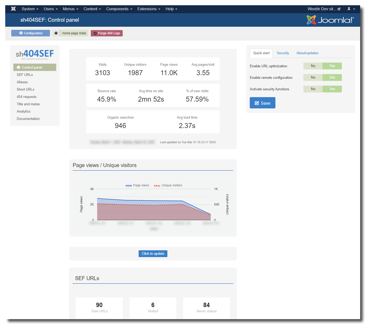Click the Click to update button
368x327 pixels.
point(153,253)
